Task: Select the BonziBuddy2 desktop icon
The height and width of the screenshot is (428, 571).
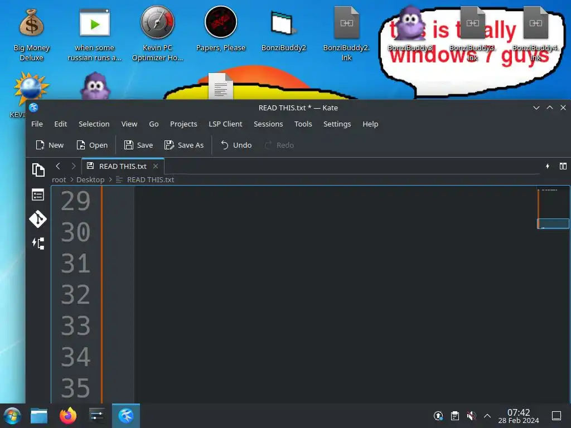Action: (x=284, y=31)
